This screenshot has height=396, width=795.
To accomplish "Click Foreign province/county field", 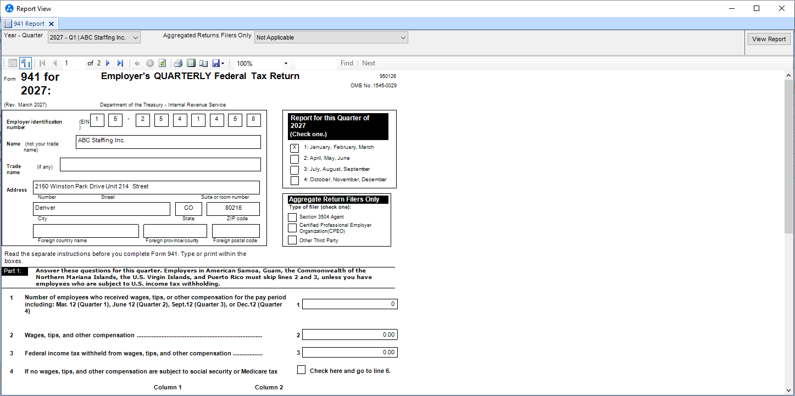I will click(175, 231).
